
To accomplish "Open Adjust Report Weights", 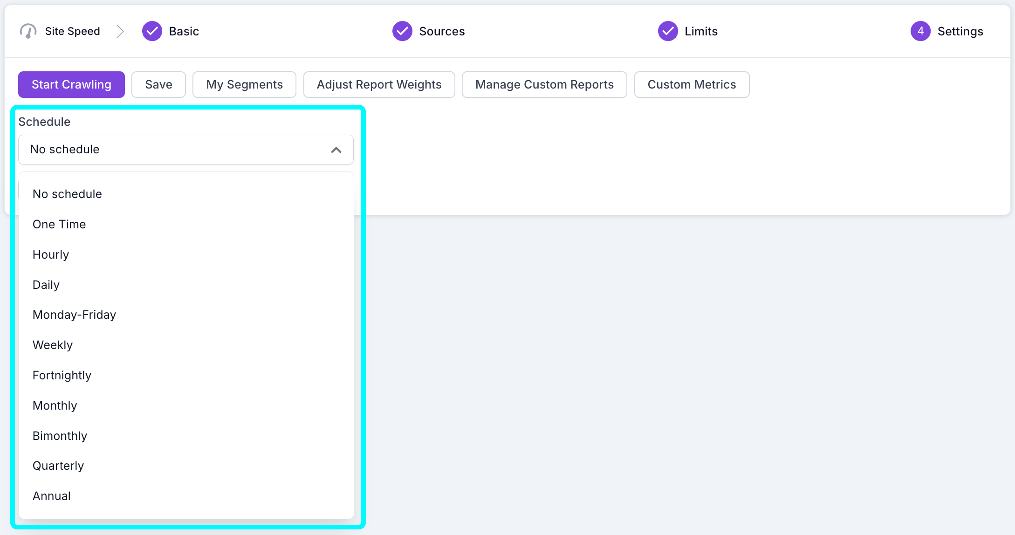I will tap(379, 84).
